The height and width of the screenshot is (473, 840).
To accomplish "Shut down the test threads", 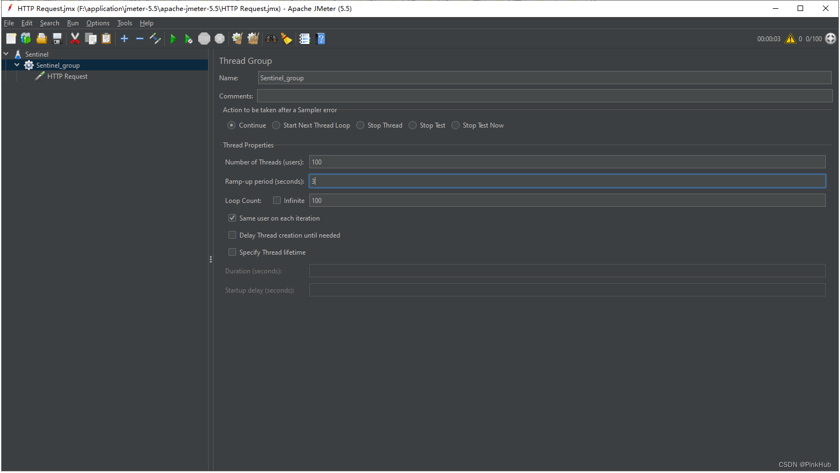I will pyautogui.click(x=220, y=38).
